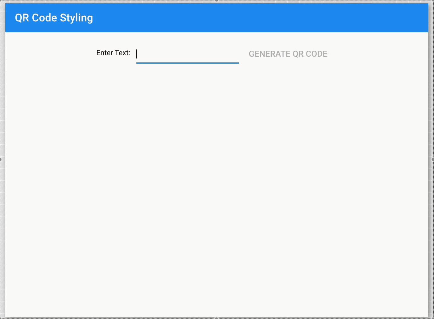Click the top-center window resize handle
Viewport: 434px width, 319px height.
tap(216, 1)
